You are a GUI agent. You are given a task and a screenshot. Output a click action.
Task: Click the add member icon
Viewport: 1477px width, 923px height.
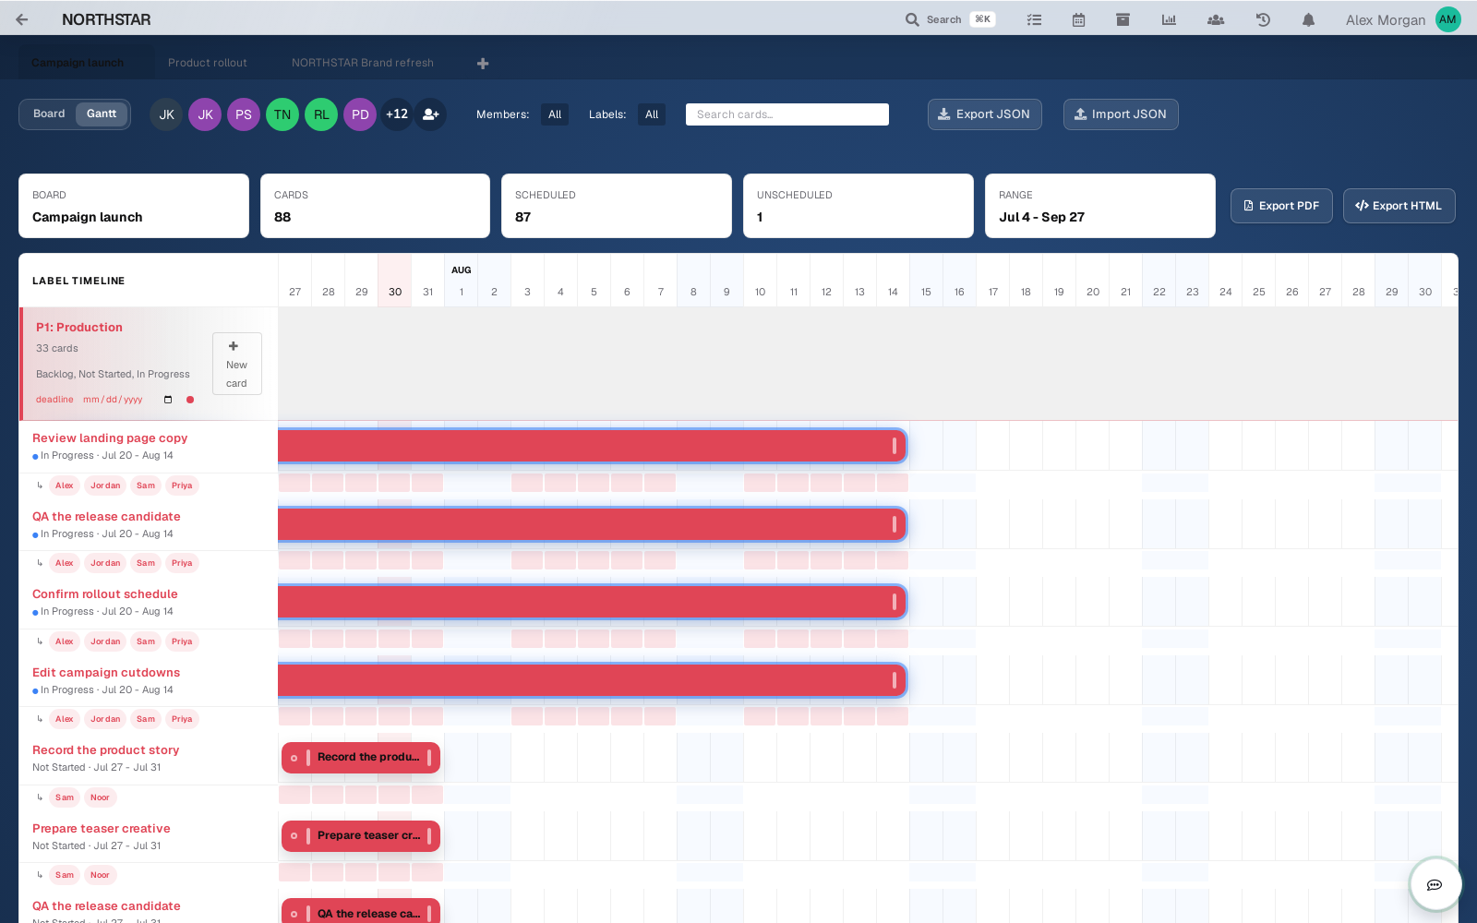click(x=430, y=114)
